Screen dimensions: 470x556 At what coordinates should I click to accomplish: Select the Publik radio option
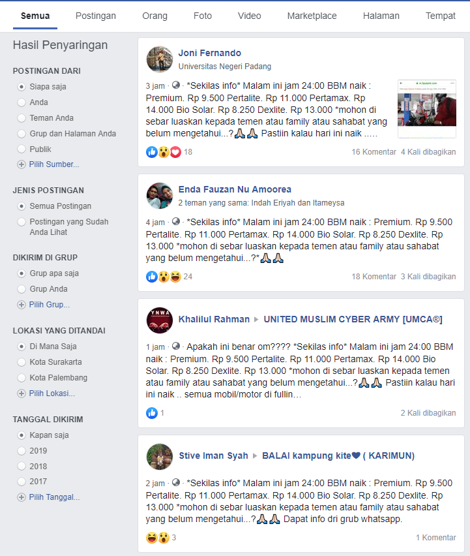click(22, 149)
